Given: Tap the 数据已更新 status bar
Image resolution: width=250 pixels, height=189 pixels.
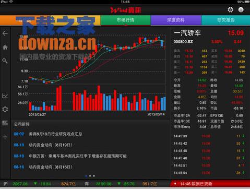Looking at the screenshot, I should pos(210,184).
